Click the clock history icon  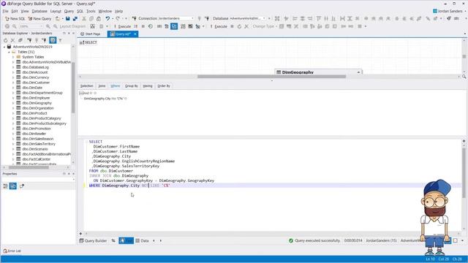click(x=151, y=26)
